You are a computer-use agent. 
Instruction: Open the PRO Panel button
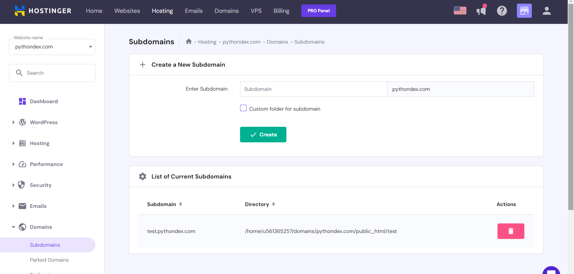[318, 11]
